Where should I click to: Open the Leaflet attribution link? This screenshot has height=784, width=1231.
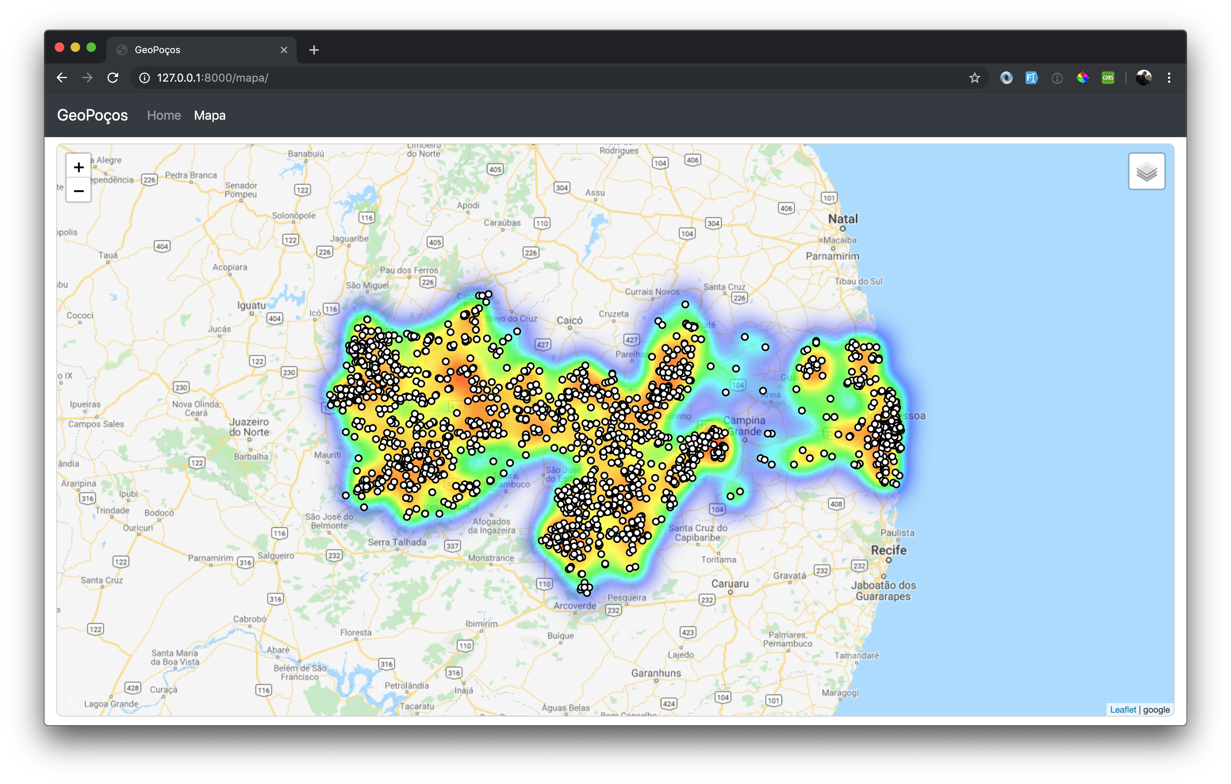(1123, 709)
